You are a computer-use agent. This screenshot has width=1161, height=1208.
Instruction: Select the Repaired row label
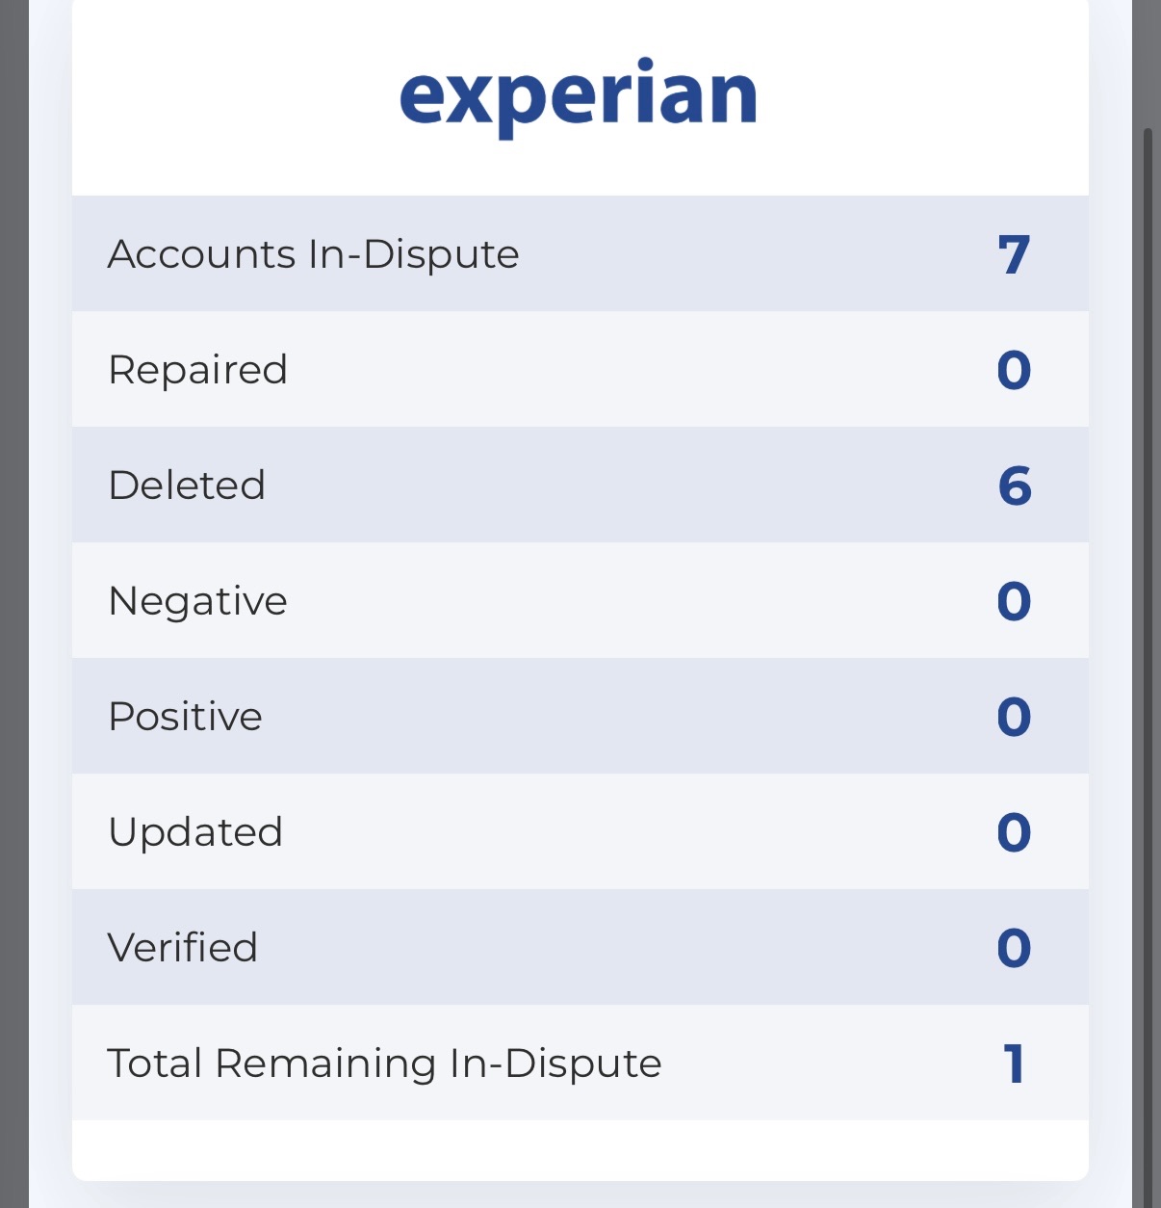coord(198,370)
